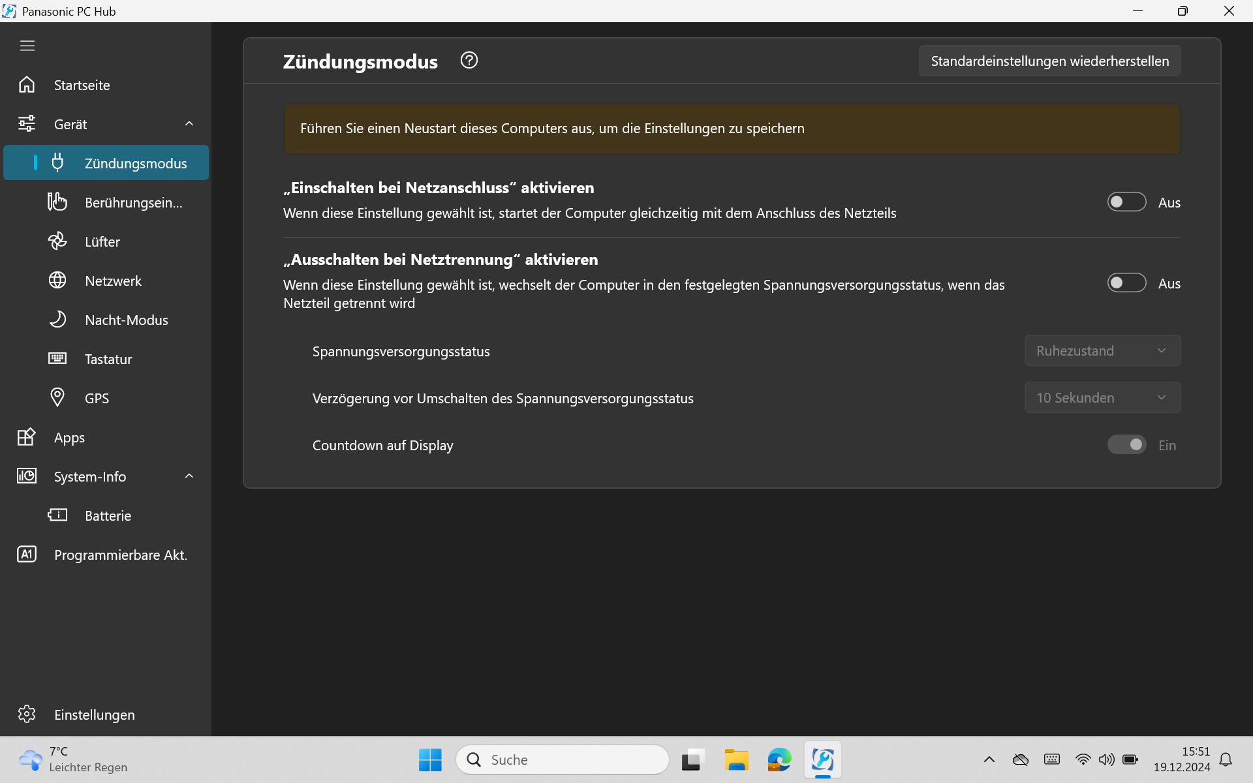Screen dimensions: 1253x783
Task: Click the GPS location pin icon
Action: pos(57,398)
